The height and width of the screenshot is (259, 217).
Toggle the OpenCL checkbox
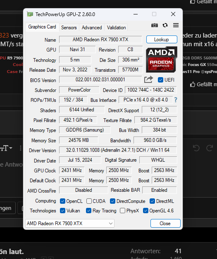point(62,201)
